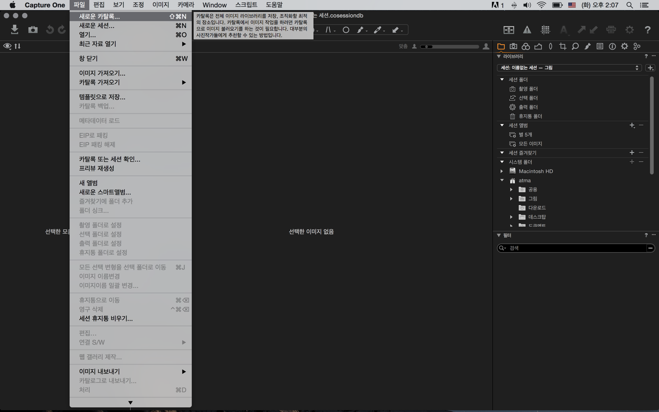Click the import images download icon
The width and height of the screenshot is (659, 412).
(14, 30)
